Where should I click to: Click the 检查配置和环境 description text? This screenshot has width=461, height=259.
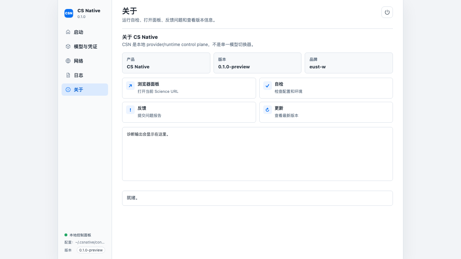[288, 91]
